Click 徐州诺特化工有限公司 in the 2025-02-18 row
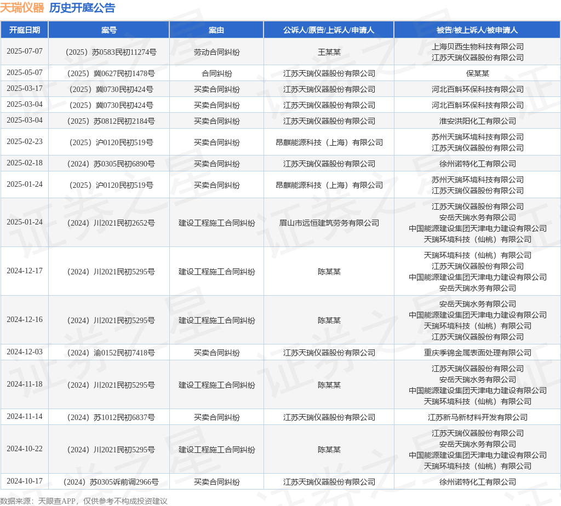Screen dimensions: 561x506 click(477, 164)
